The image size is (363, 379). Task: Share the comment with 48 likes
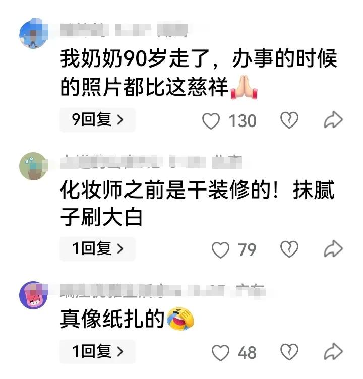pos(333,351)
